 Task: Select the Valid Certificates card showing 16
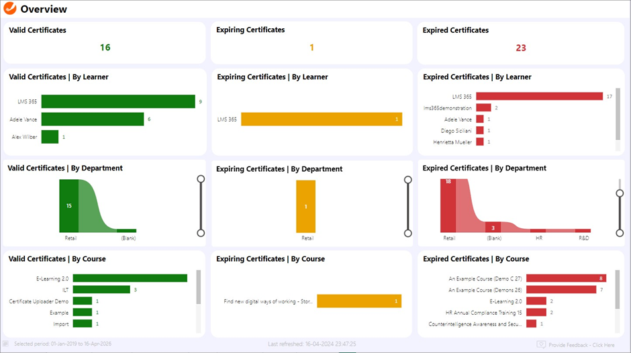point(105,43)
